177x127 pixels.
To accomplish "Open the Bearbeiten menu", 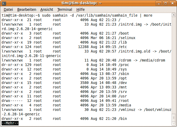I will (x=27, y=10).
